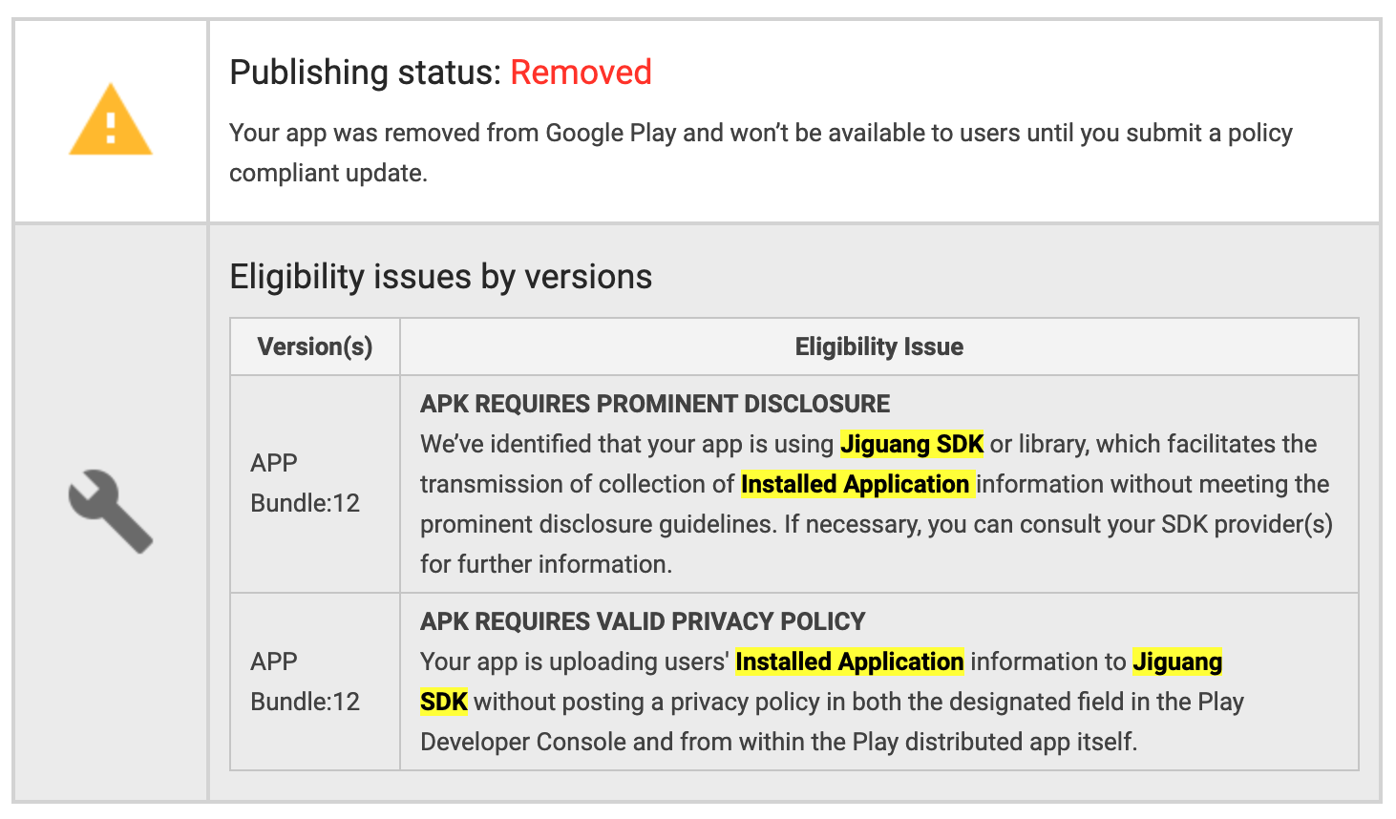The width and height of the screenshot is (1396, 819).
Task: Select the Eligibility issues by versions heading
Action: coord(439,277)
